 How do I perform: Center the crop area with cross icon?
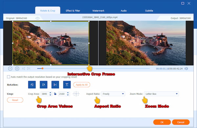[76, 94]
